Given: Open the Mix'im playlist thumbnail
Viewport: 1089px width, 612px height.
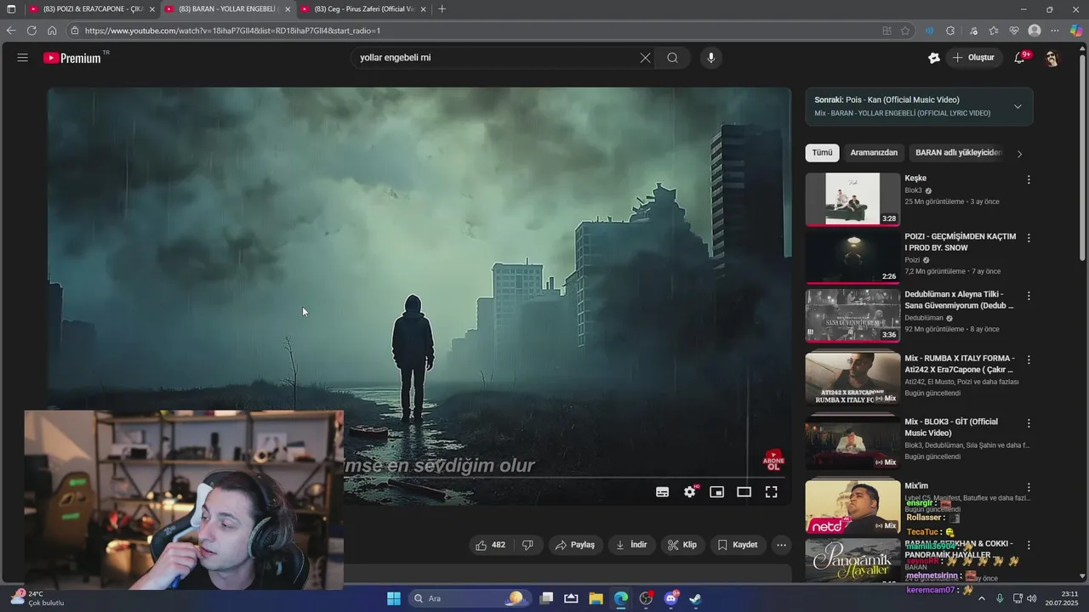Looking at the screenshot, I should click(x=852, y=507).
